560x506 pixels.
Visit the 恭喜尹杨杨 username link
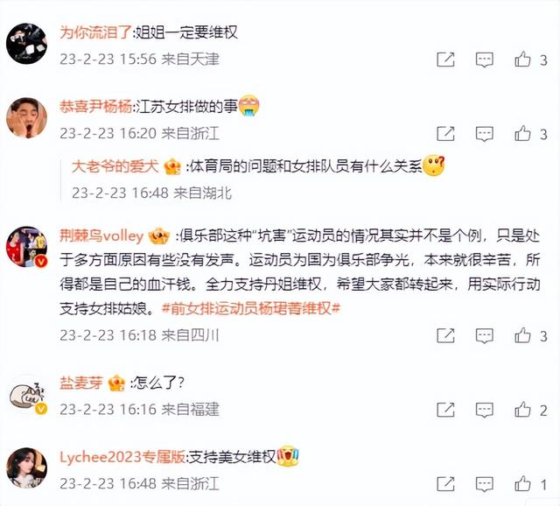(95, 107)
